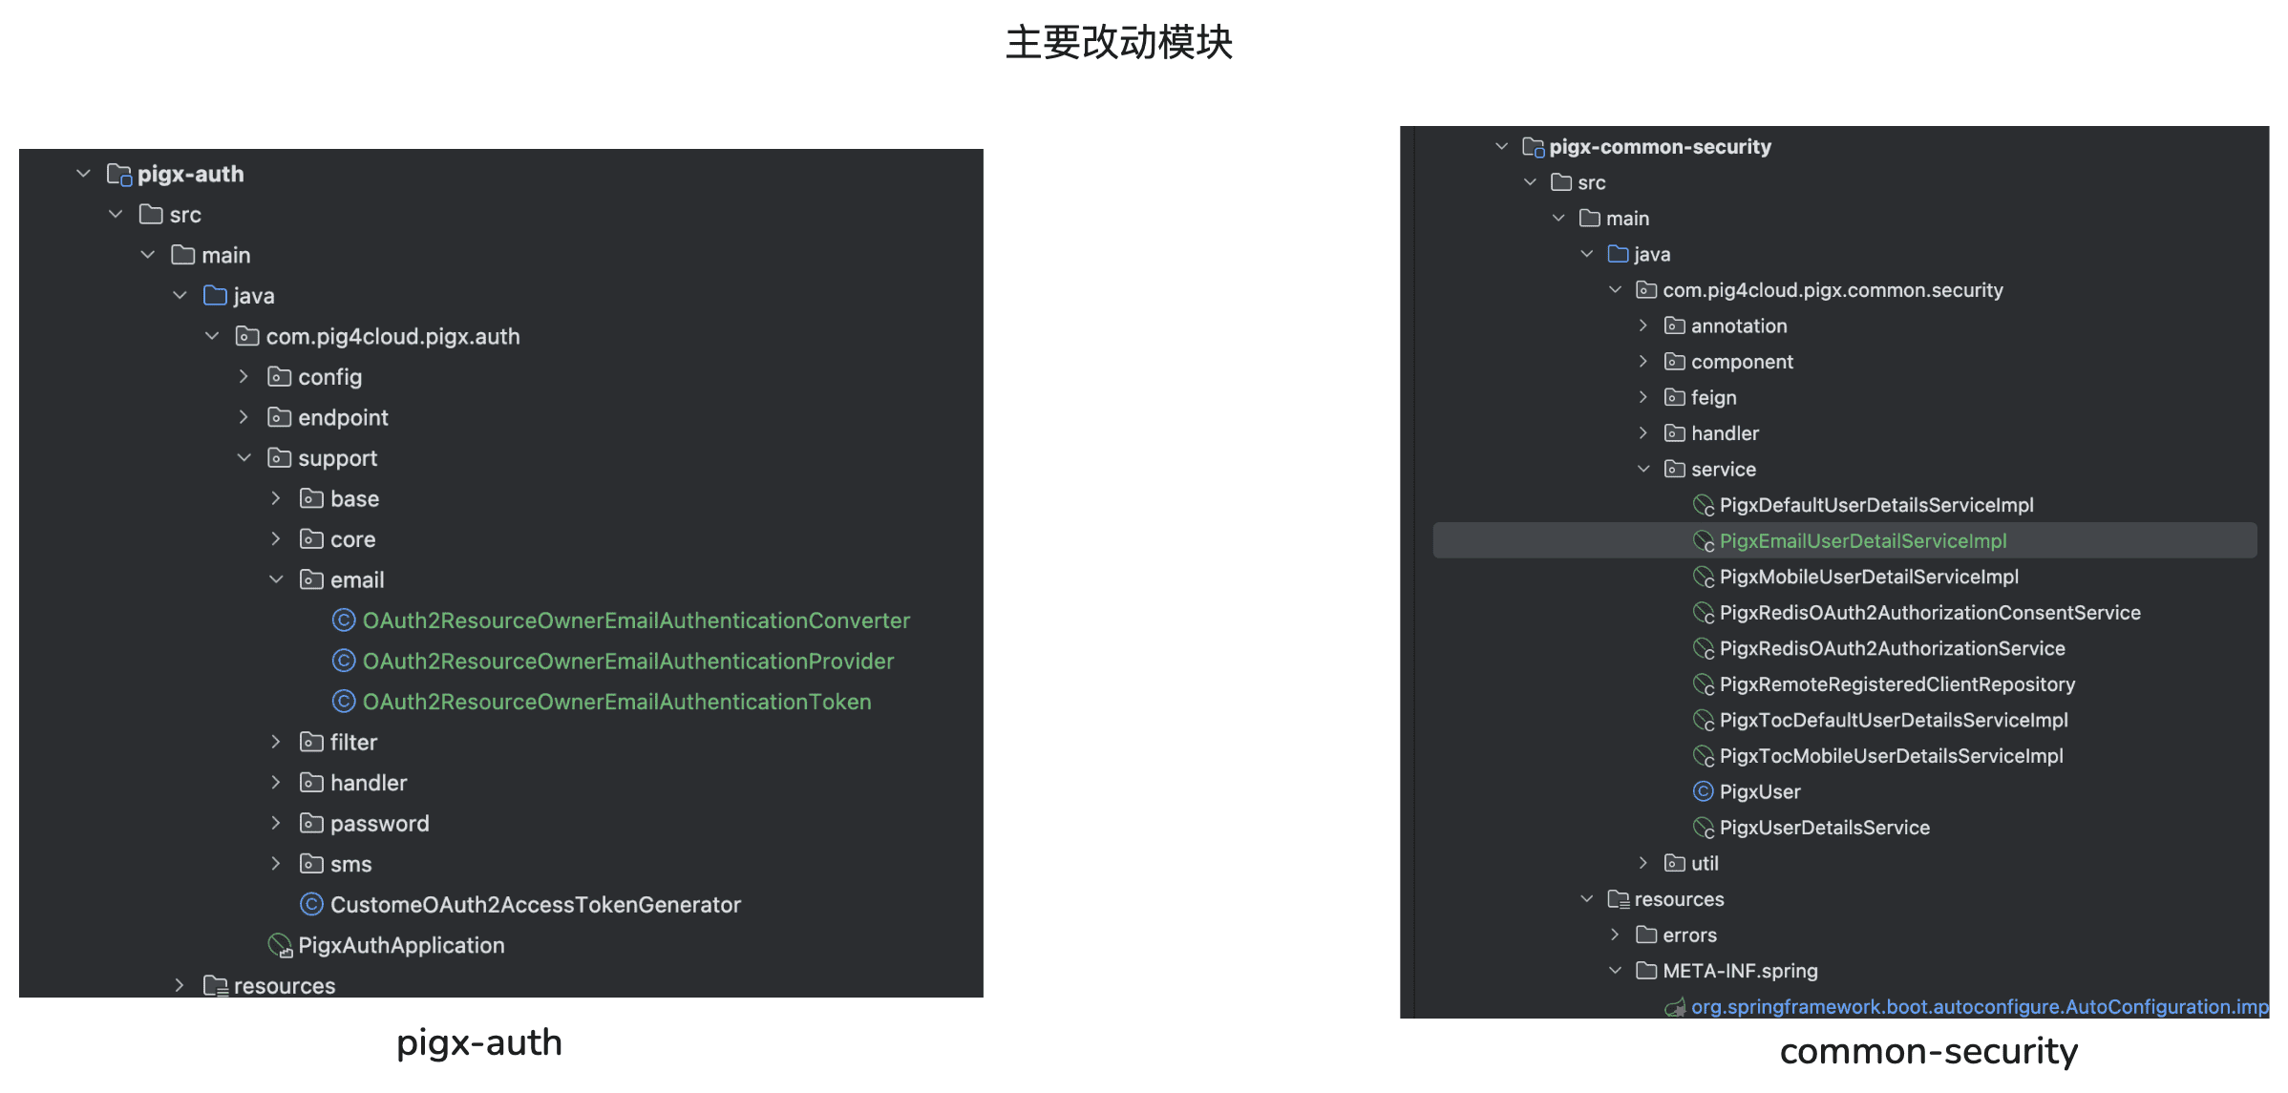Collapse the email package in pigx-auth
2288x1093 pixels.
click(276, 579)
